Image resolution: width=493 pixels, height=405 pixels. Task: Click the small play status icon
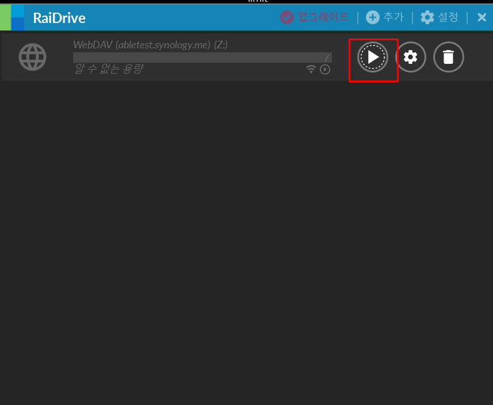325,69
